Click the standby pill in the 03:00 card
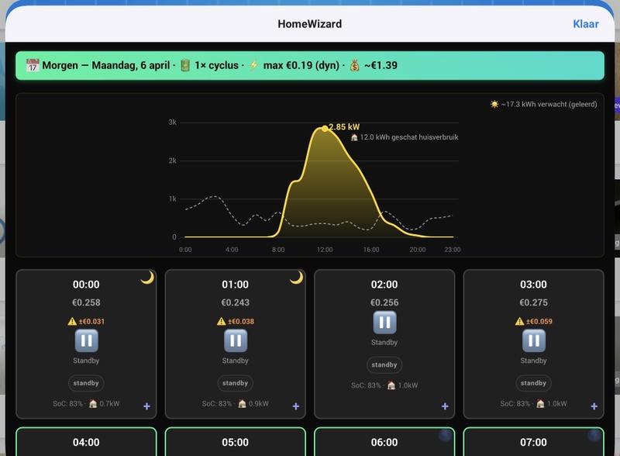The image size is (620, 456). (533, 383)
